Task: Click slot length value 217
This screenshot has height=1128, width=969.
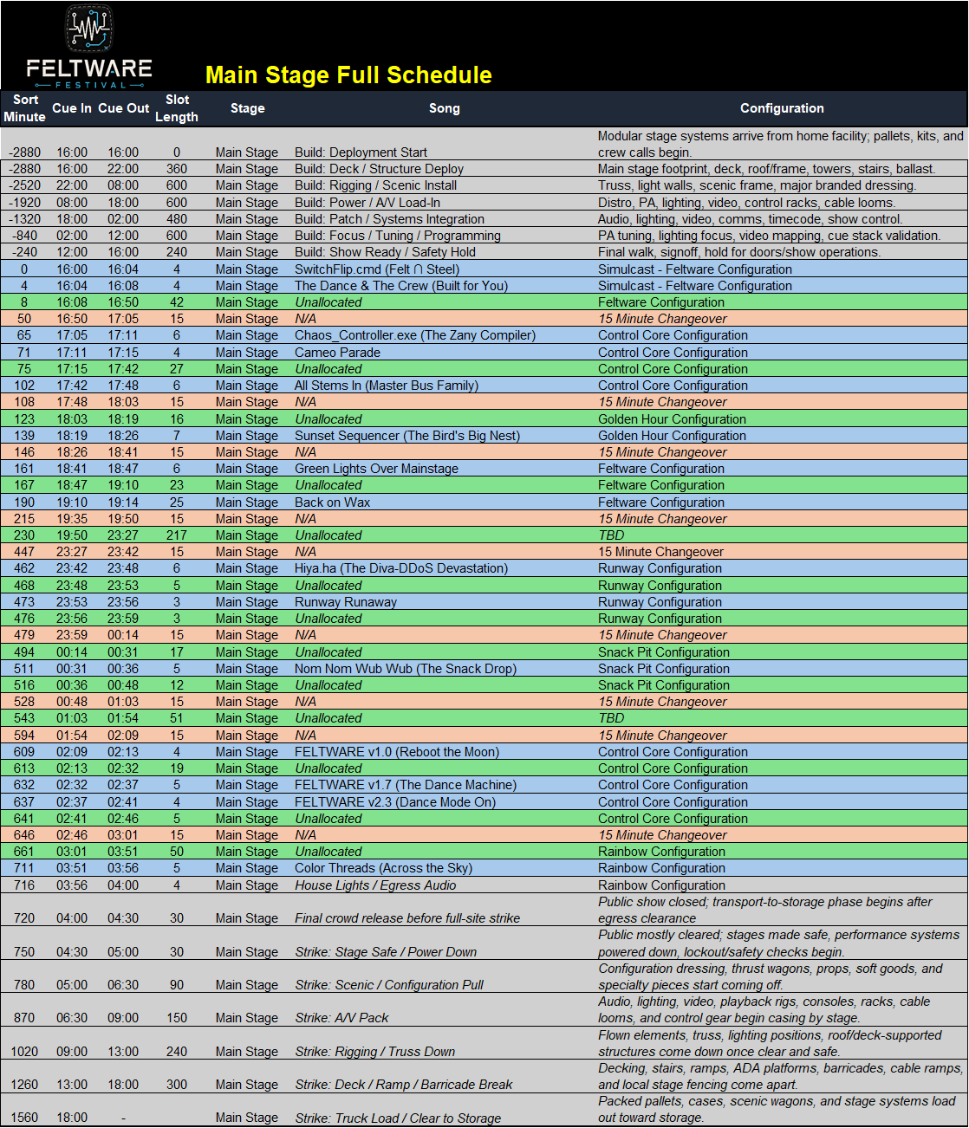Action: [x=177, y=535]
